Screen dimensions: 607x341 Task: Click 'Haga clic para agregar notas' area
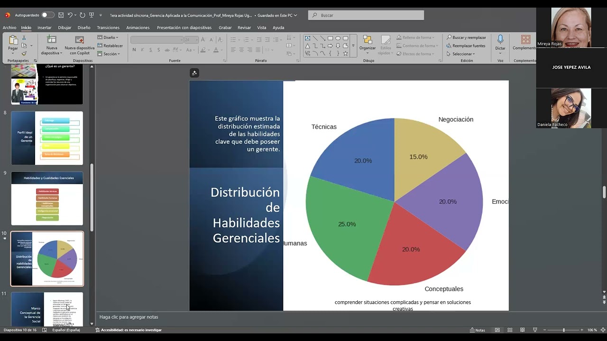(x=129, y=317)
